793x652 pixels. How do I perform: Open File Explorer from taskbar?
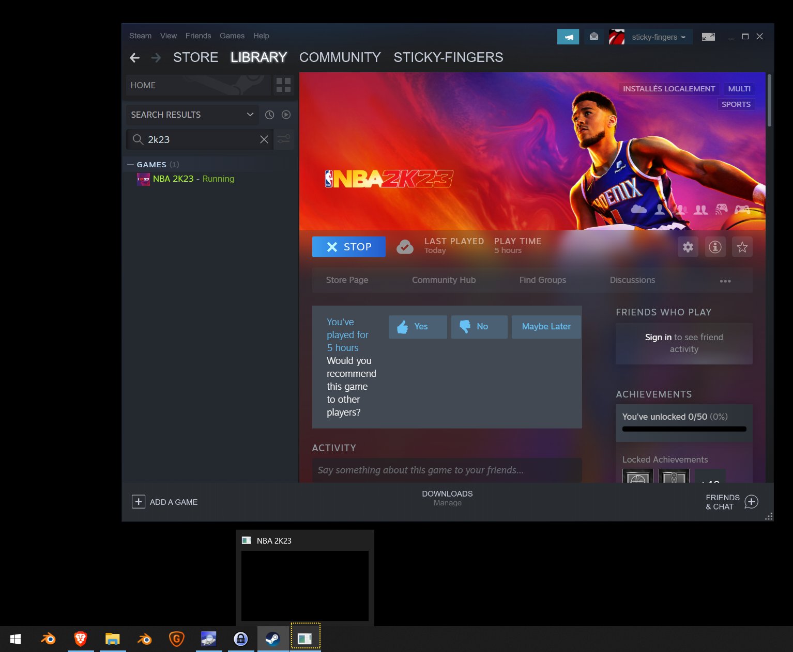point(112,639)
